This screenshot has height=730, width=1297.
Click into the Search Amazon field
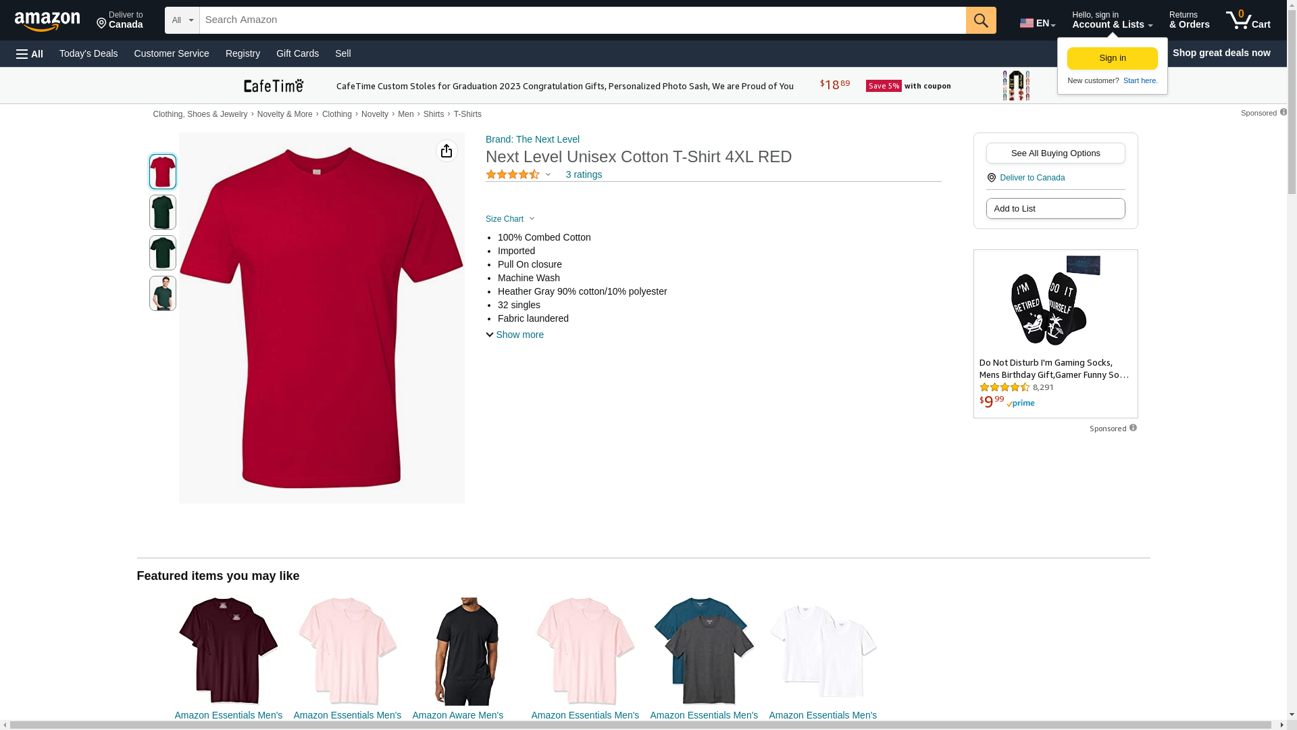point(581,20)
